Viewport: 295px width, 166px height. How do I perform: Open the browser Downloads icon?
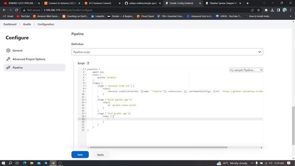tap(272, 10)
